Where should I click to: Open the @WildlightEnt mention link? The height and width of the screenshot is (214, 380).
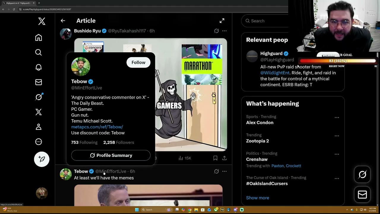275,73
